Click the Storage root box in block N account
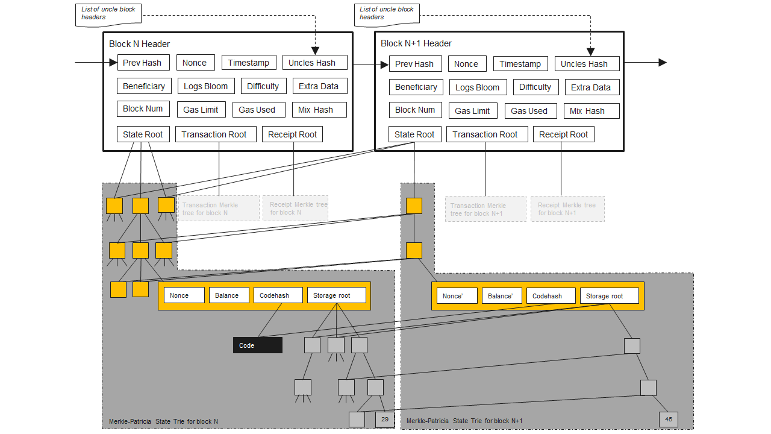The width and height of the screenshot is (771, 434). 336,295
